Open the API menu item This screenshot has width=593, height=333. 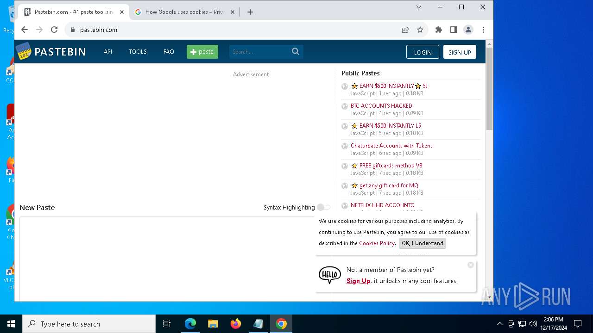tap(108, 52)
